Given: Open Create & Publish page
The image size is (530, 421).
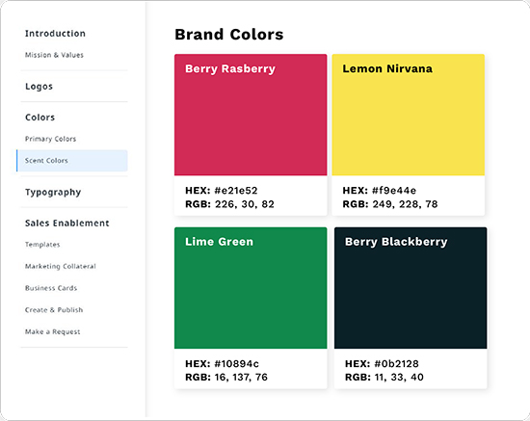Looking at the screenshot, I should click(x=54, y=310).
